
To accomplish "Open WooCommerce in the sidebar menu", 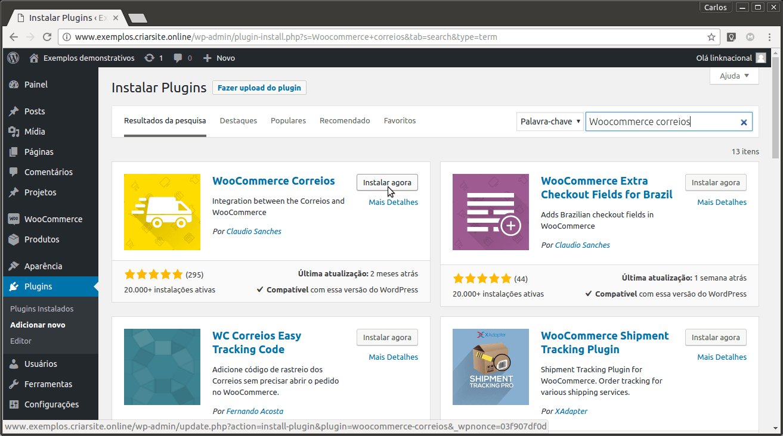I will coord(53,219).
